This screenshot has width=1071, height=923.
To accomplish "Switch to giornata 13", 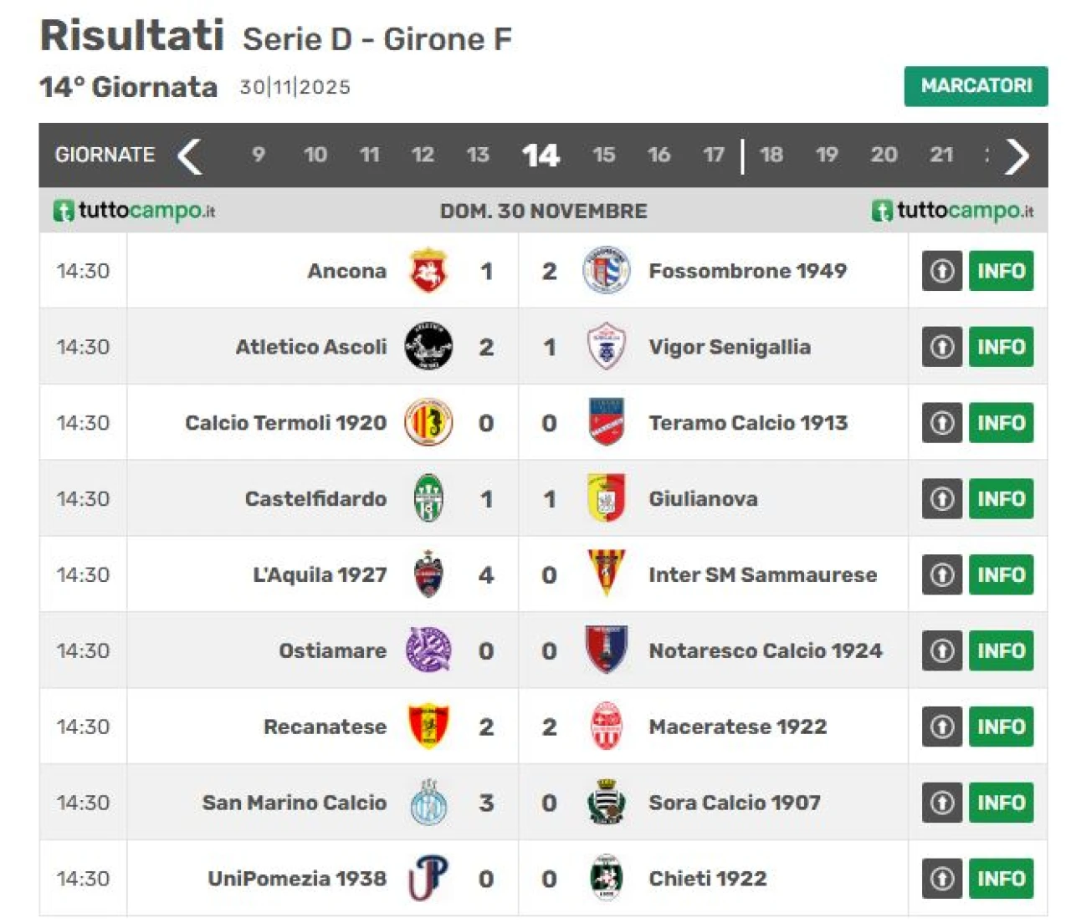I will 478,155.
